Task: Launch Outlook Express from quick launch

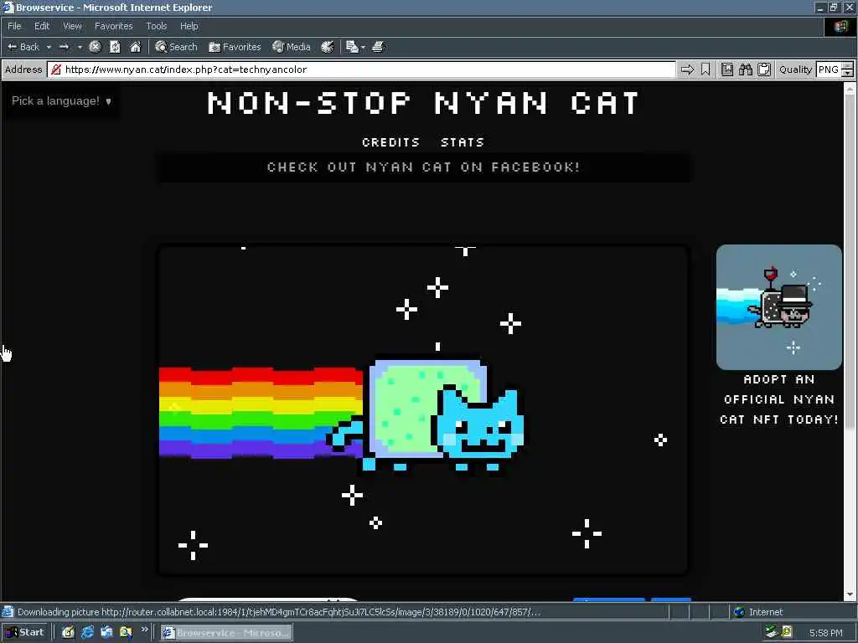Action: [x=106, y=633]
